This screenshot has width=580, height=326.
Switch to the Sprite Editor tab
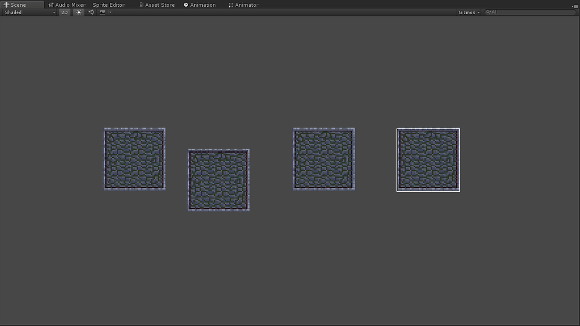tap(108, 5)
